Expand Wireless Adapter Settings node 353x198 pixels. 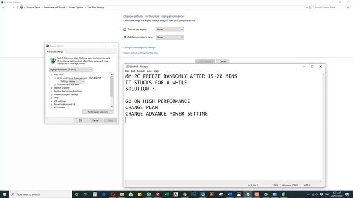[51, 95]
